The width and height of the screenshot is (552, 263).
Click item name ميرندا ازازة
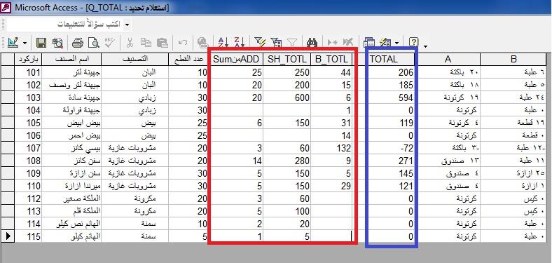[x=71, y=186]
